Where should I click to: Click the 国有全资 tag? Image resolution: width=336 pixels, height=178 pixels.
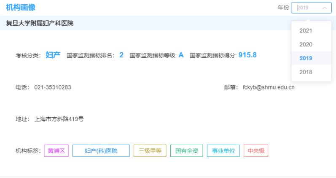(x=187, y=151)
